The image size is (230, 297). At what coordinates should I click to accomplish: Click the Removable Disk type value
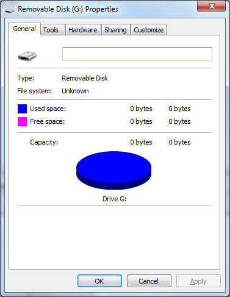85,78
